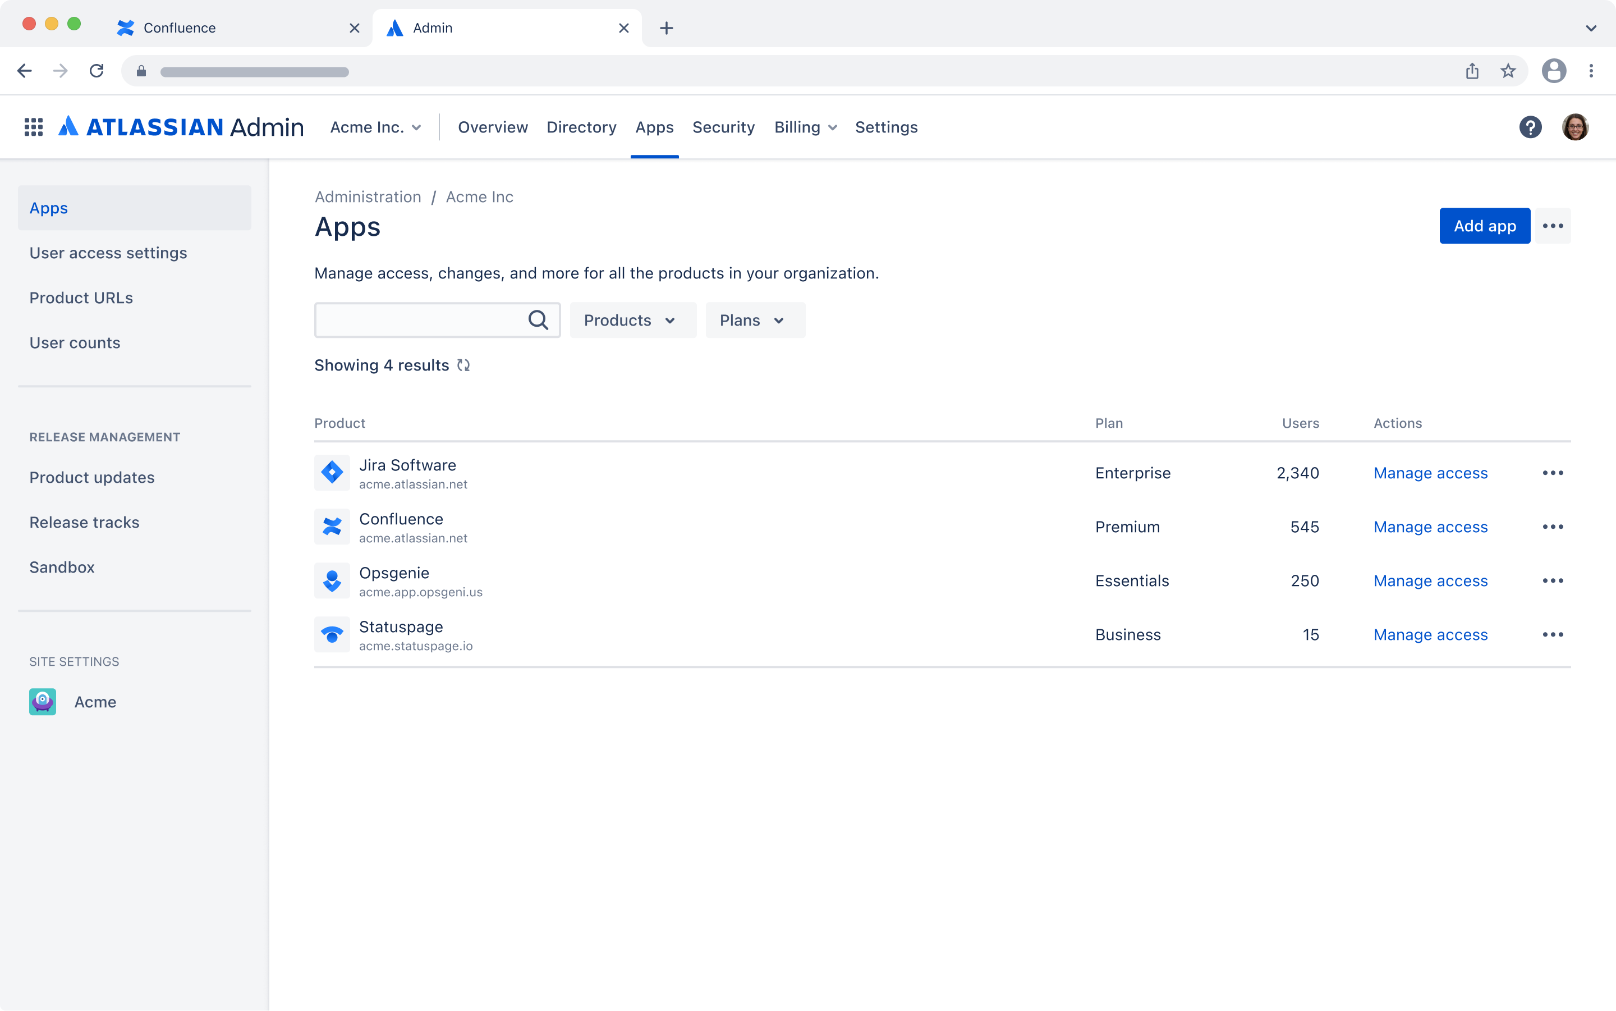Open the user profile avatar
This screenshot has height=1011, width=1616.
click(x=1575, y=127)
